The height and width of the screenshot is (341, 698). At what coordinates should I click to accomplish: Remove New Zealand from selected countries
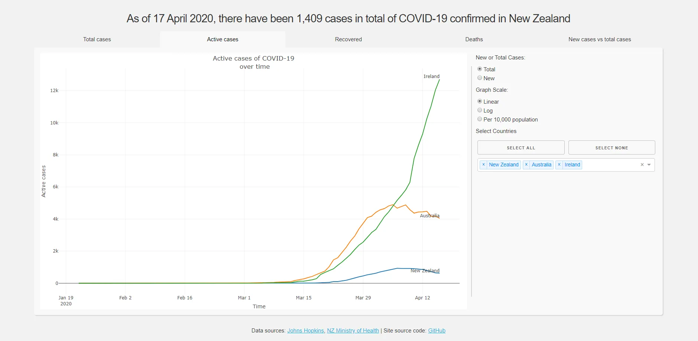pyautogui.click(x=483, y=165)
